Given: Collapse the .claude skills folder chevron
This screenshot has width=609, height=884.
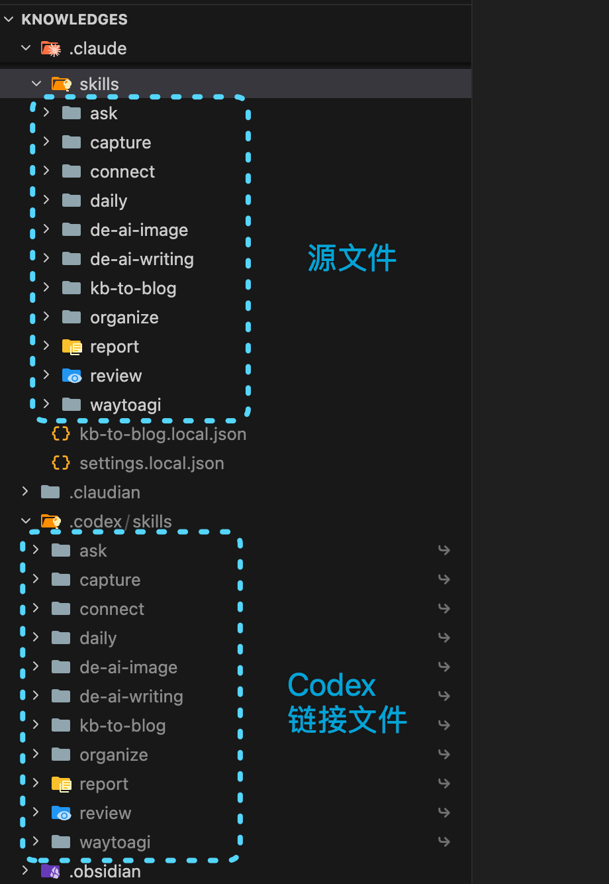Looking at the screenshot, I should 36,84.
